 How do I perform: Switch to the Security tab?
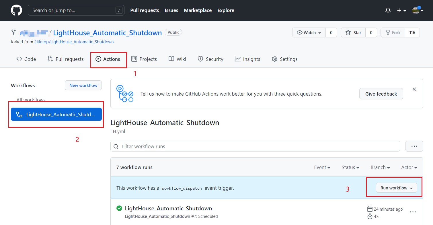pyautogui.click(x=210, y=59)
